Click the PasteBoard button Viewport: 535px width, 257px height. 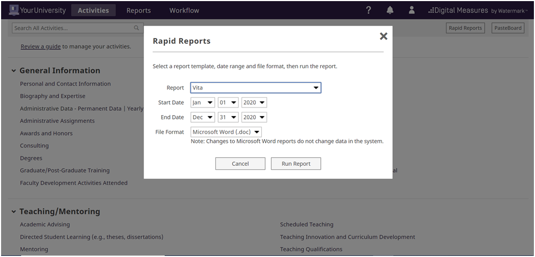click(x=508, y=28)
